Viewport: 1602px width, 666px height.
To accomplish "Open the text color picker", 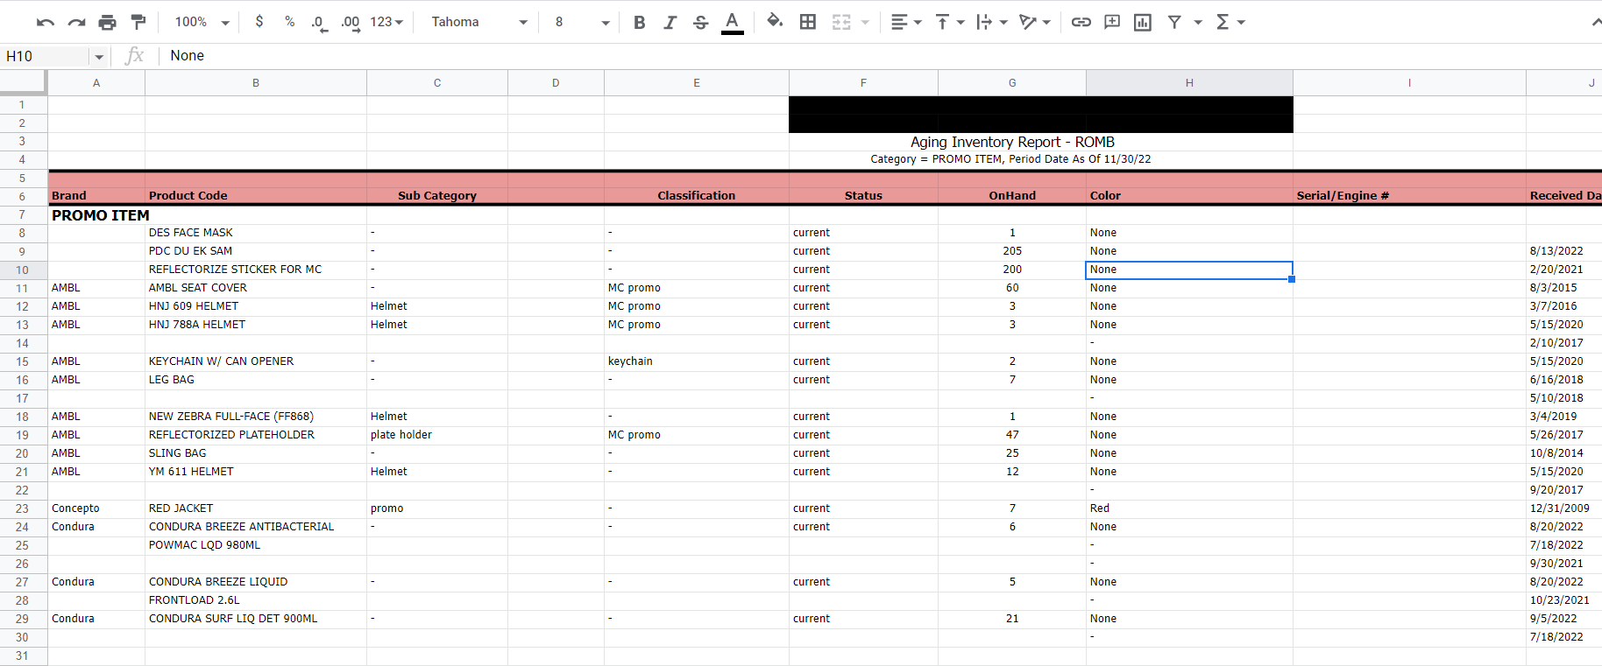I will pos(733,22).
